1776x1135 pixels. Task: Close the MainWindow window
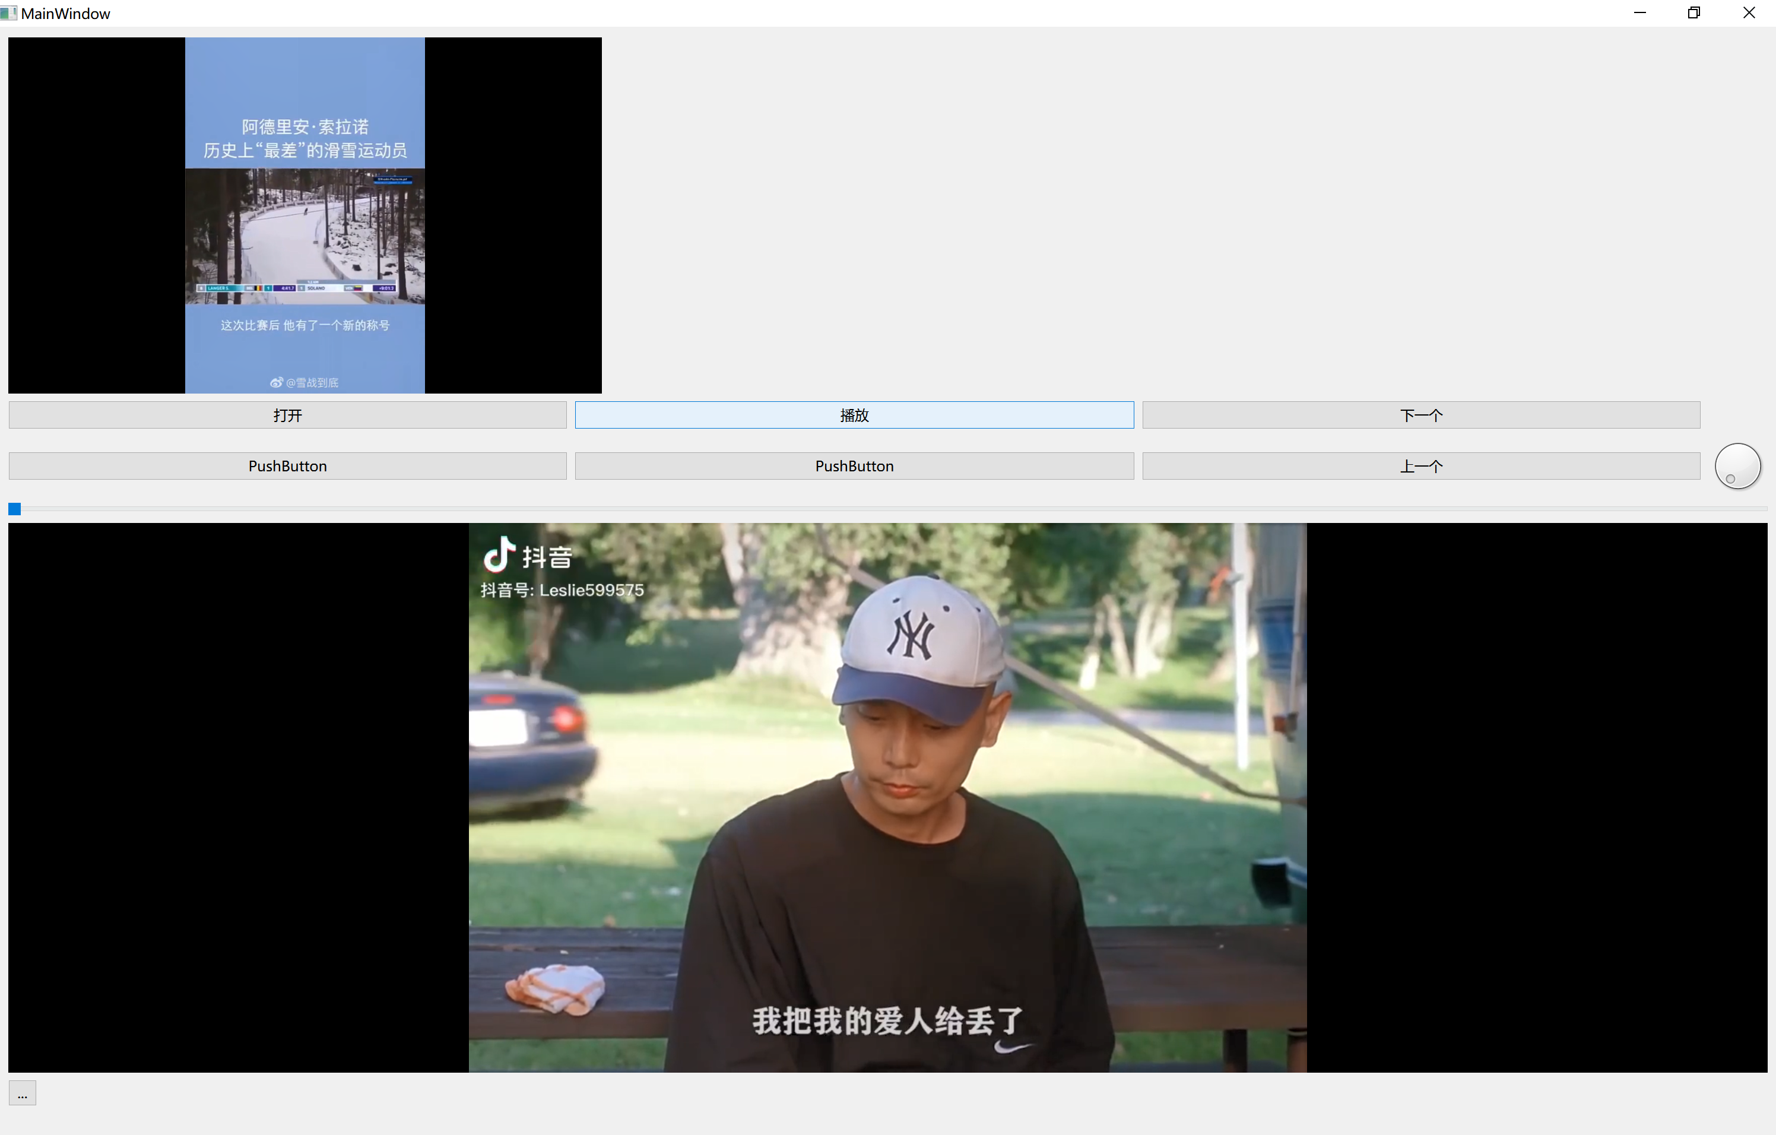tap(1749, 13)
